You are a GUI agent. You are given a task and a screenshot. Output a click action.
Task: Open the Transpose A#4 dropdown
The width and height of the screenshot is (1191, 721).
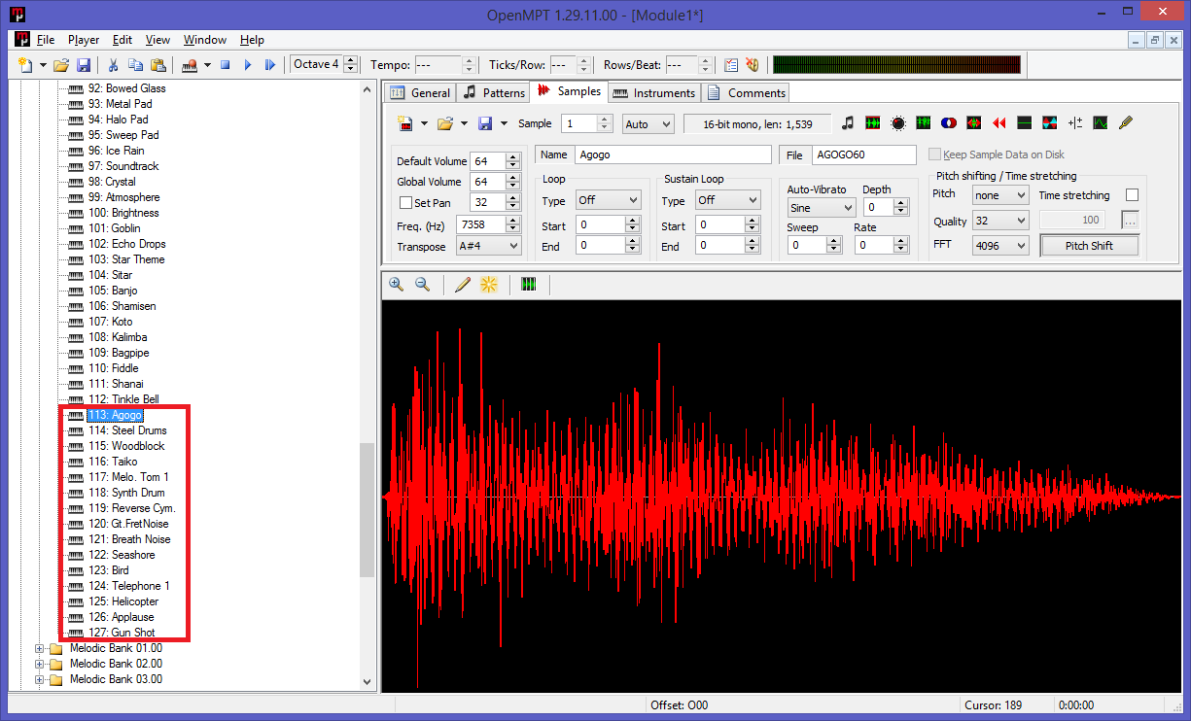click(x=489, y=247)
